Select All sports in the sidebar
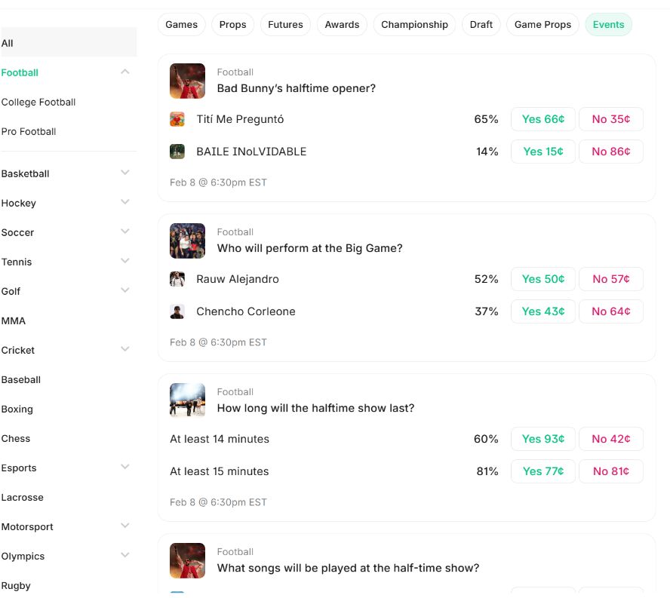Viewport: 670px width, 598px height. pos(8,43)
